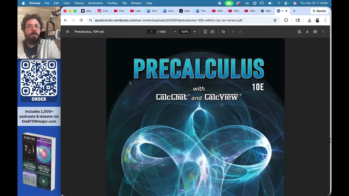This screenshot has width=349, height=196.
Task: Open macOS Spotlight search icon
Action: (279, 3)
